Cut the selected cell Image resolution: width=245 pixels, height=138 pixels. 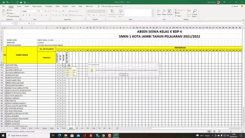[x=9, y=10]
